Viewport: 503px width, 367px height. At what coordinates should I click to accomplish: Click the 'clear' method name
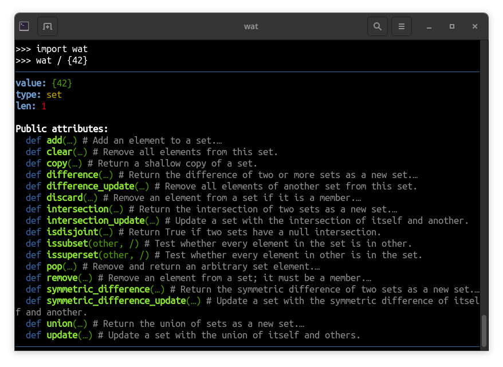pyautogui.click(x=60, y=152)
